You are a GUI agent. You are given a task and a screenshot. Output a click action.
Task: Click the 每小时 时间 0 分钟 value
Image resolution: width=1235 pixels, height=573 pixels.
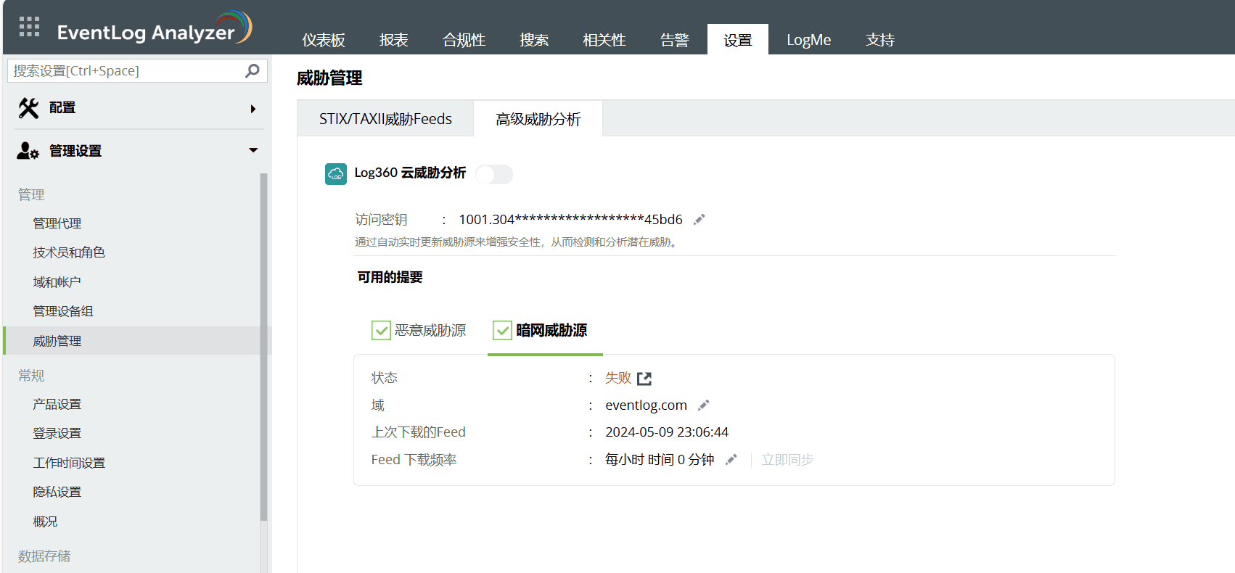coord(660,460)
